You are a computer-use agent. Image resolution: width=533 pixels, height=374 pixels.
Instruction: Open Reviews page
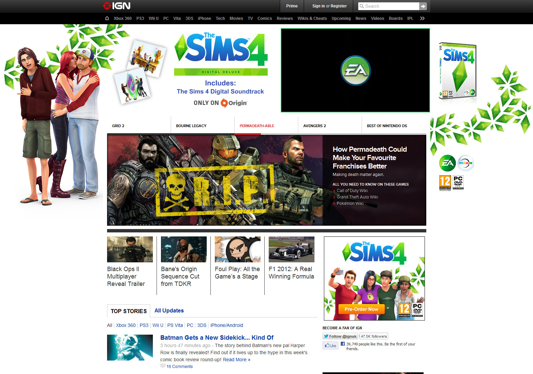click(x=285, y=18)
